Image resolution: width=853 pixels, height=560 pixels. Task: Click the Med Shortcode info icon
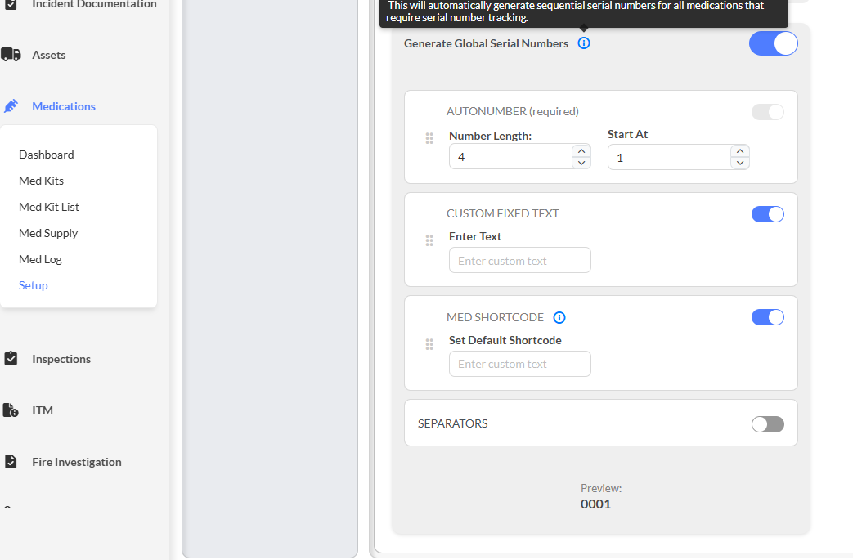559,317
